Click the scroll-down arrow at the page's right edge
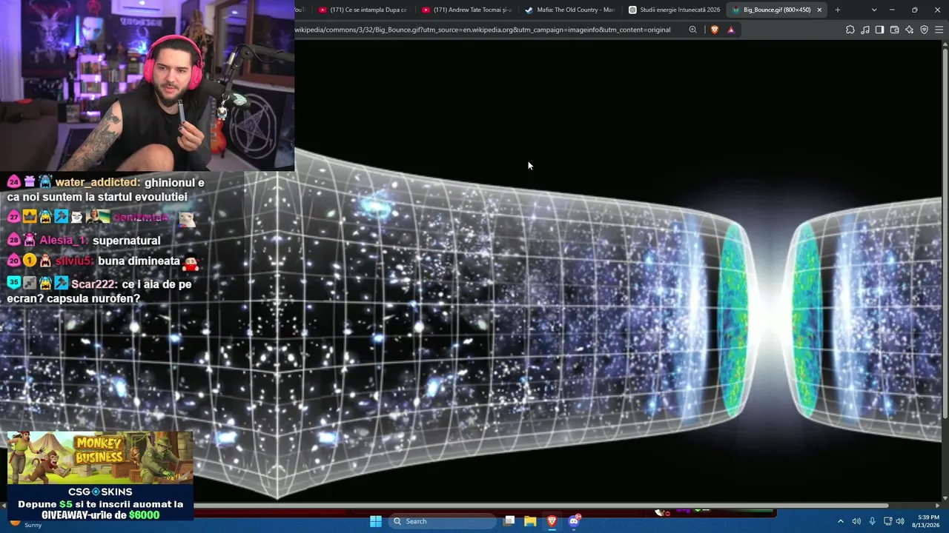 (945, 497)
